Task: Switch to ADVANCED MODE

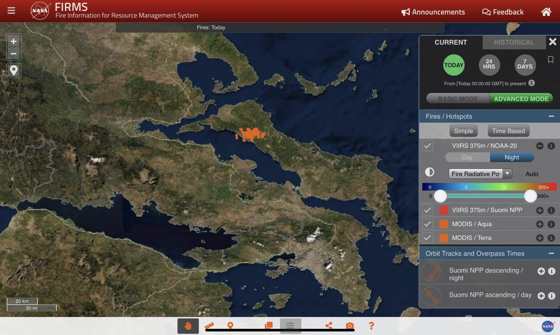Action: point(521,99)
